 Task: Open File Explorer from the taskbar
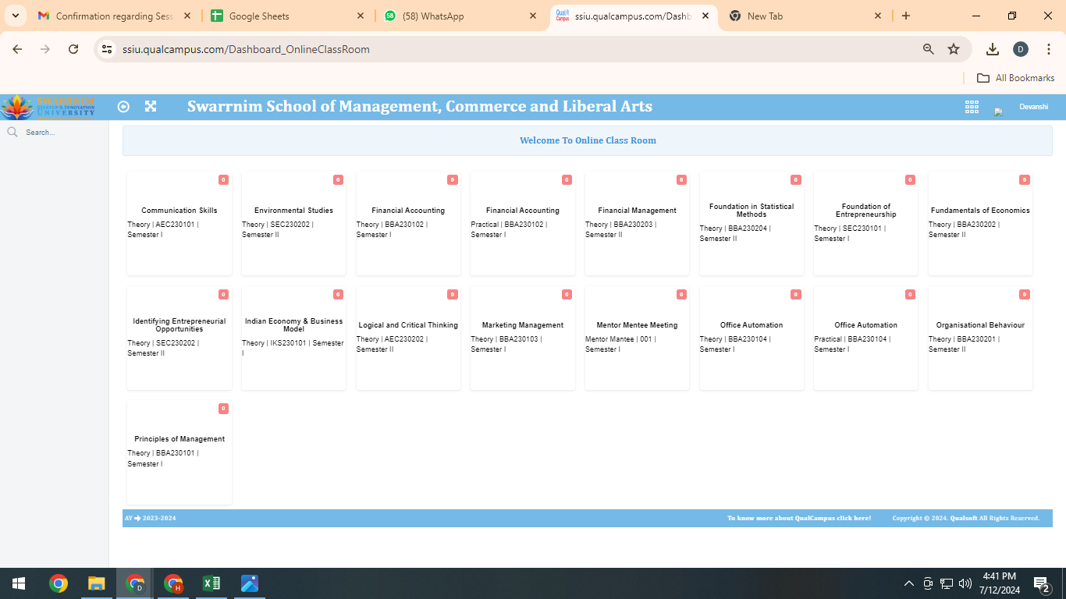click(96, 583)
